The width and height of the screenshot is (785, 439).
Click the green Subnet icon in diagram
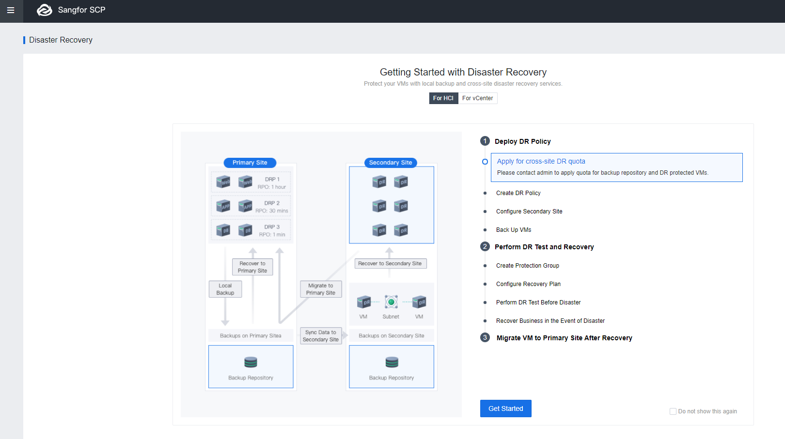click(391, 302)
